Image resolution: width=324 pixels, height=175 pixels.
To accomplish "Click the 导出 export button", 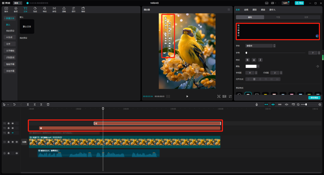I will [299, 3].
